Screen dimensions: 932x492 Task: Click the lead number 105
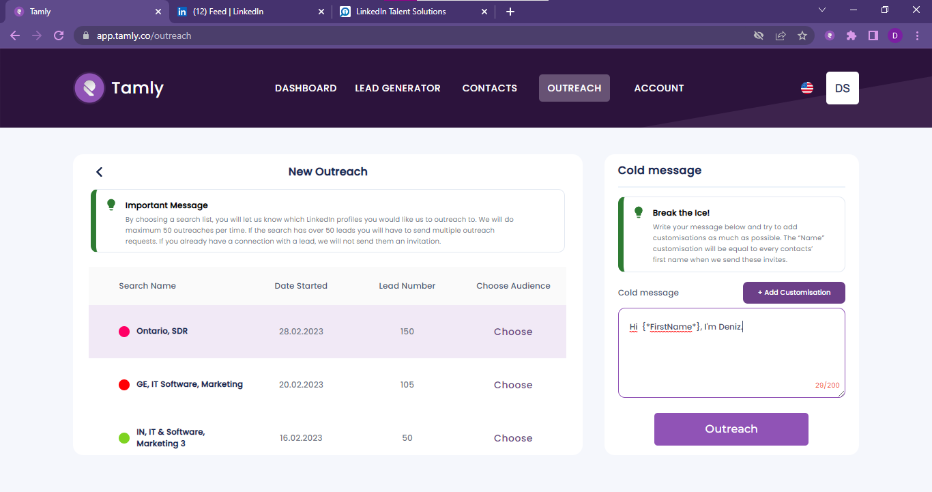coord(407,385)
